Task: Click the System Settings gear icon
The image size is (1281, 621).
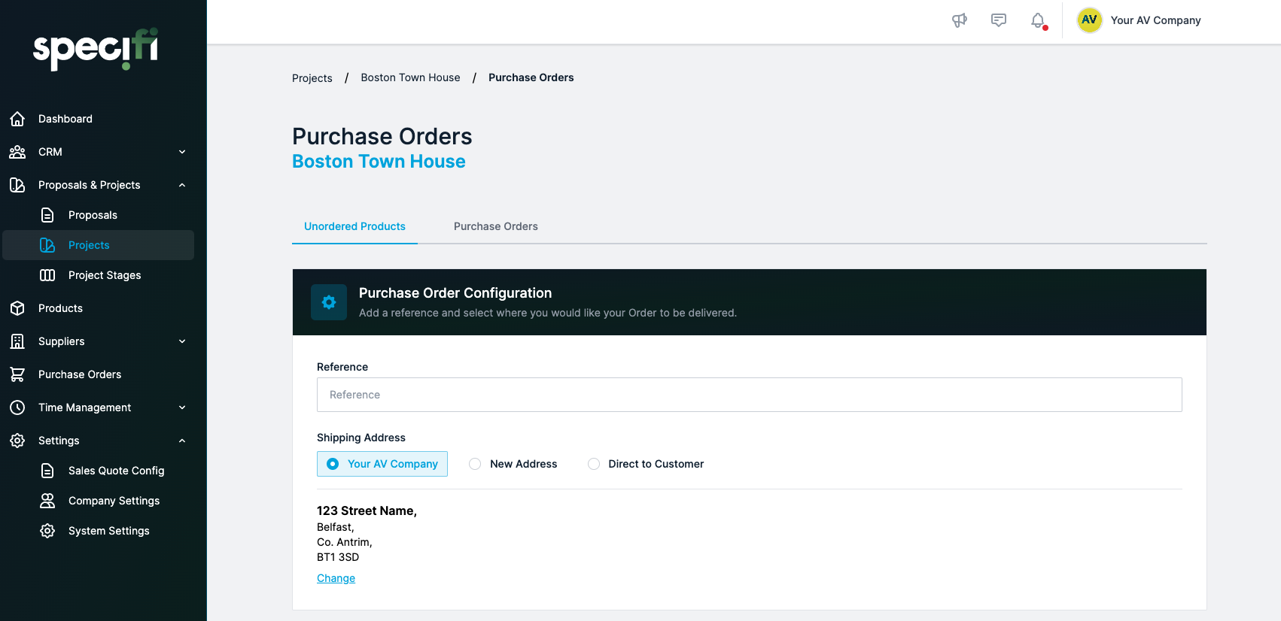Action: (47, 531)
